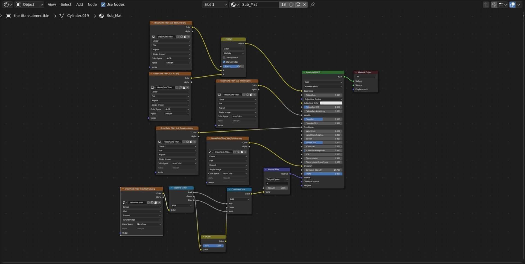This screenshot has height=264, width=525.
Task: Click the Sub_Mat material name field
Action: point(259,4)
